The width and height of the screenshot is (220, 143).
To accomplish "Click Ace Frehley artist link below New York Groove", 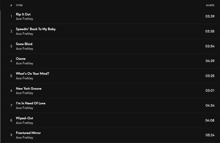I will pyautogui.click(x=25, y=93).
